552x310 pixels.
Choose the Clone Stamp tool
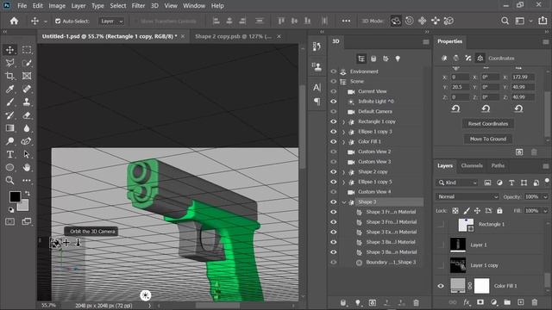coord(27,102)
